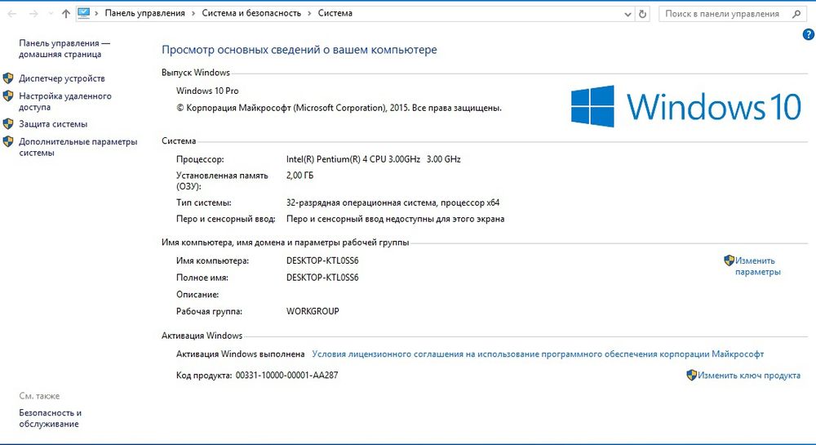816x445 pixels.
Task: Click the 2,00 ГБ memory value
Action: click(299, 176)
